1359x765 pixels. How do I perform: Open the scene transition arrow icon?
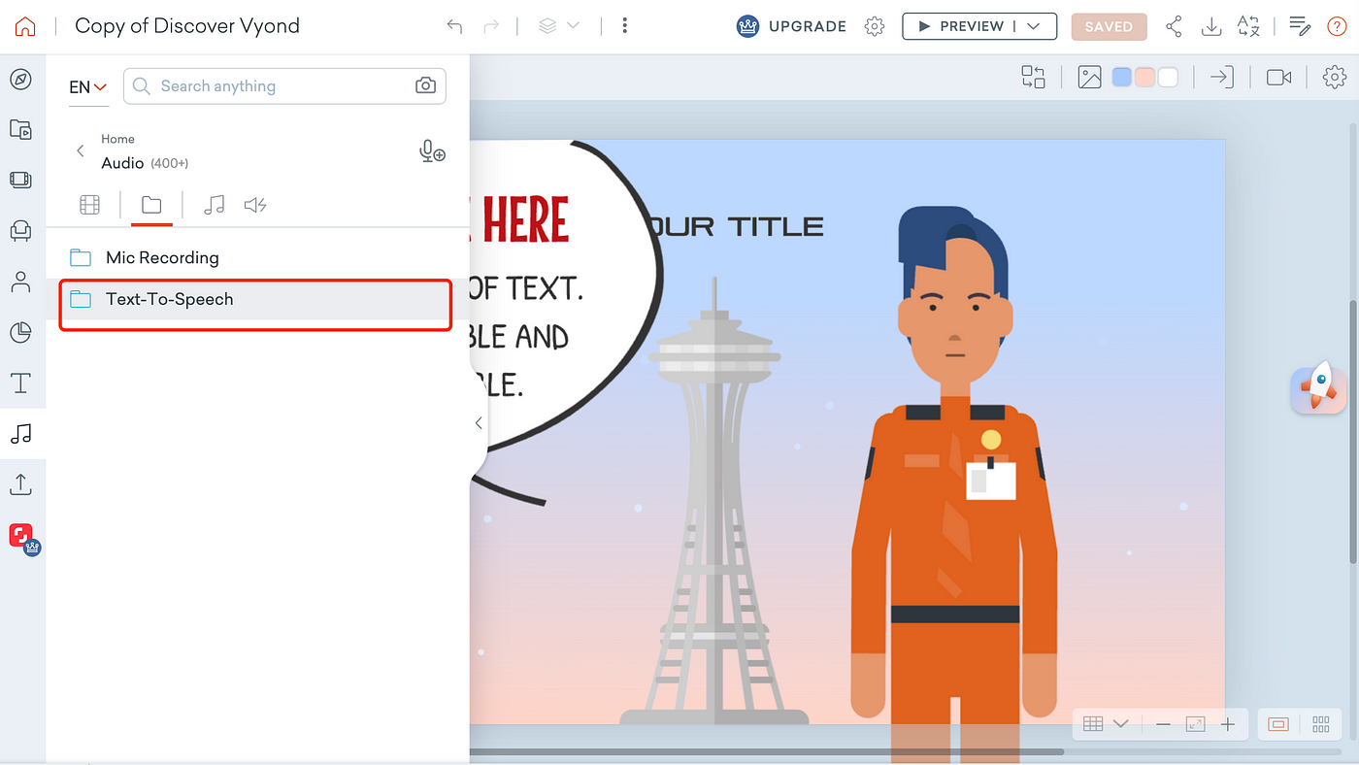pos(1221,77)
